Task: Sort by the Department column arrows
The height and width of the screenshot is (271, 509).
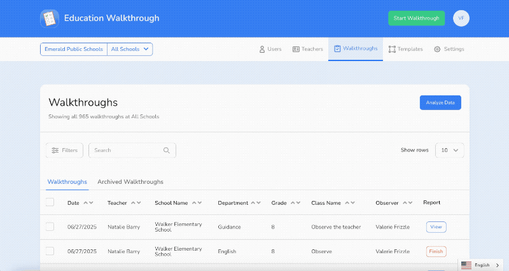Action: (255, 203)
